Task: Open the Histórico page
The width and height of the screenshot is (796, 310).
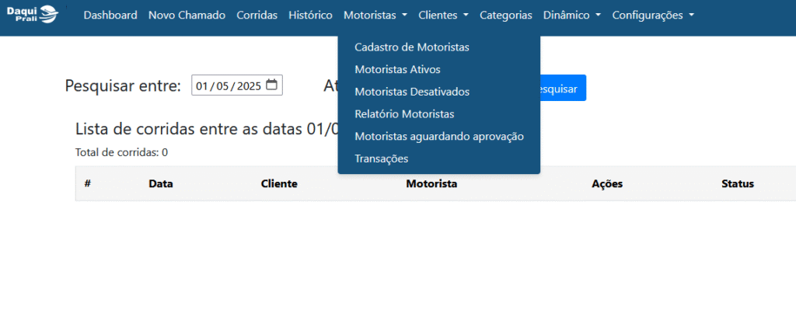Action: point(310,16)
